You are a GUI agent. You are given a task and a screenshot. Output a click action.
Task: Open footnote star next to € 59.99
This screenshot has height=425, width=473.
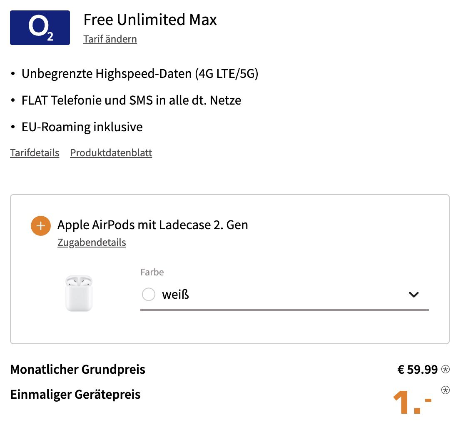click(446, 369)
